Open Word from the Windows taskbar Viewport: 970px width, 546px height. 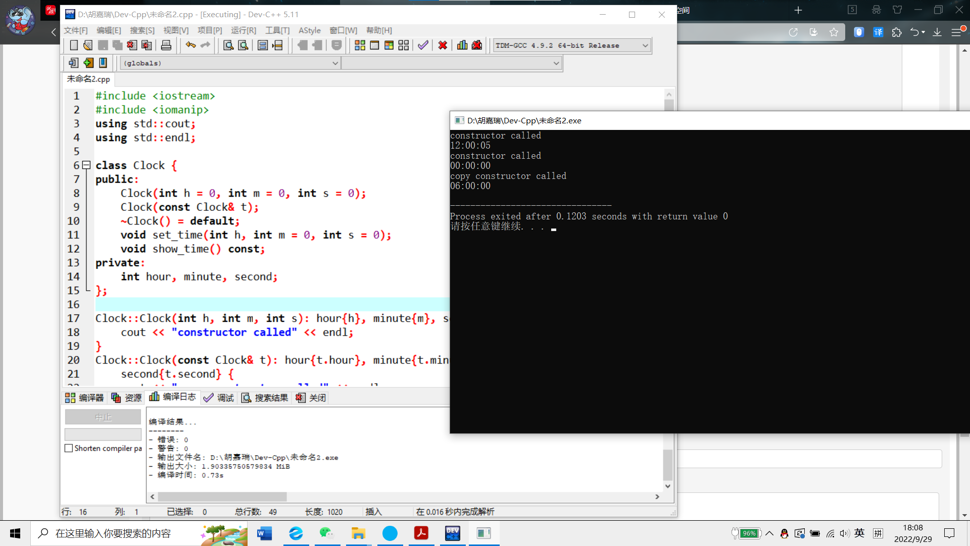point(264,533)
